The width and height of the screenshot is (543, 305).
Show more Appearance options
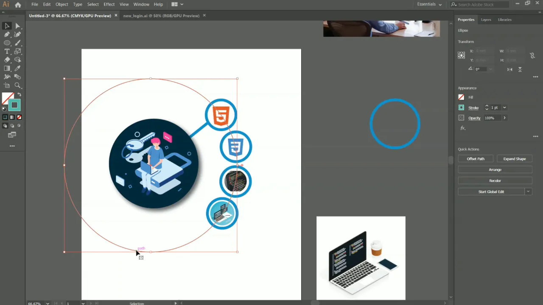pos(535,136)
